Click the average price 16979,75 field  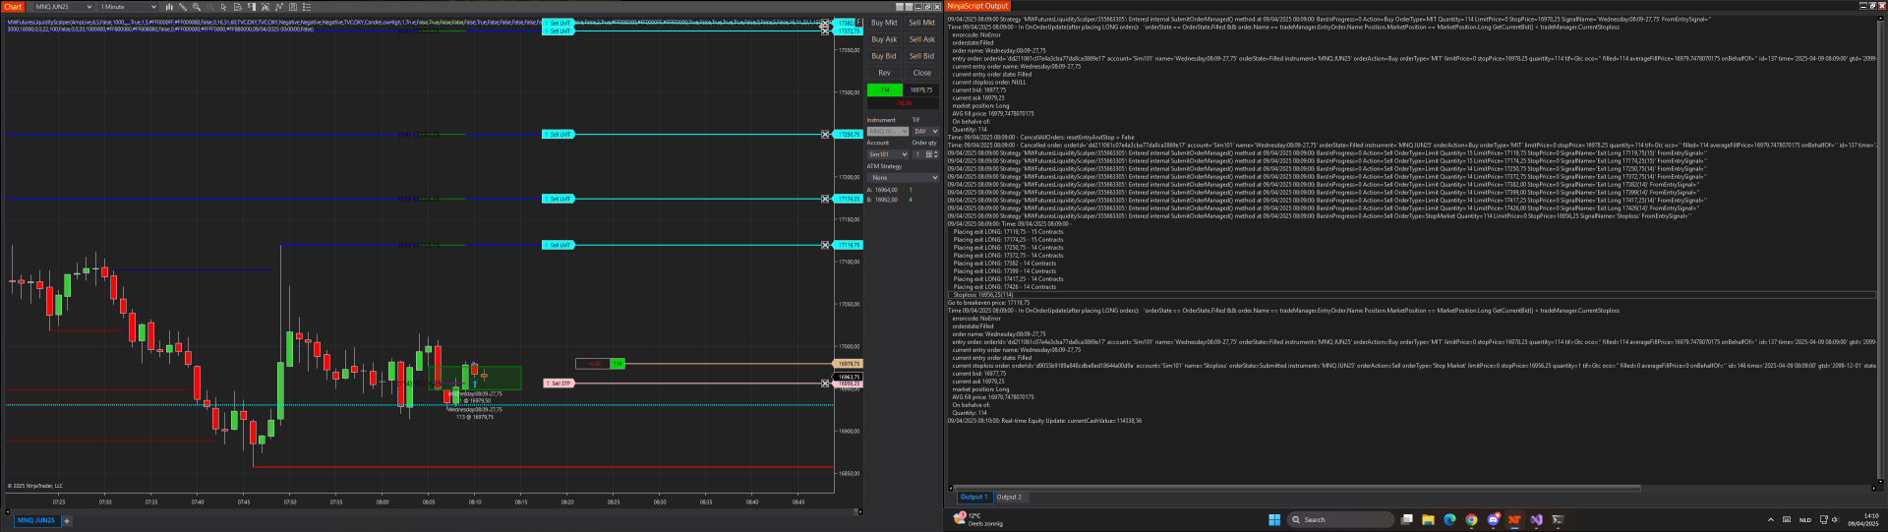click(x=921, y=89)
